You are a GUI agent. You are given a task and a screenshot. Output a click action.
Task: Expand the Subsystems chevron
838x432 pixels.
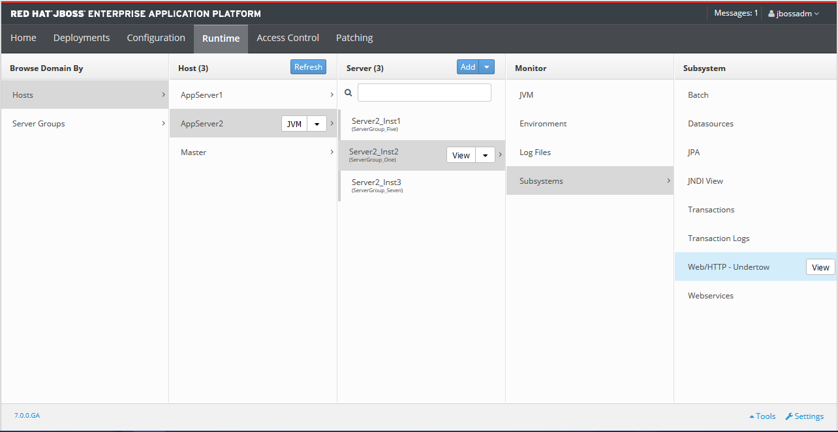[669, 181]
